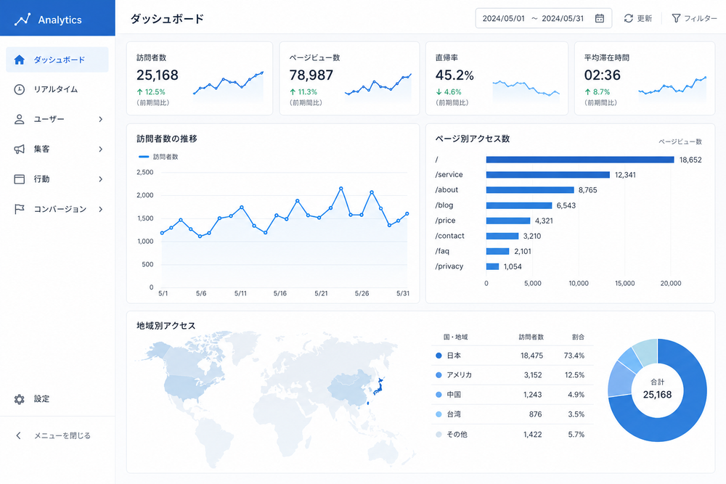This screenshot has width=726, height=484.
Task: Click the ページビュー数 78,987 value
Action: 311,75
